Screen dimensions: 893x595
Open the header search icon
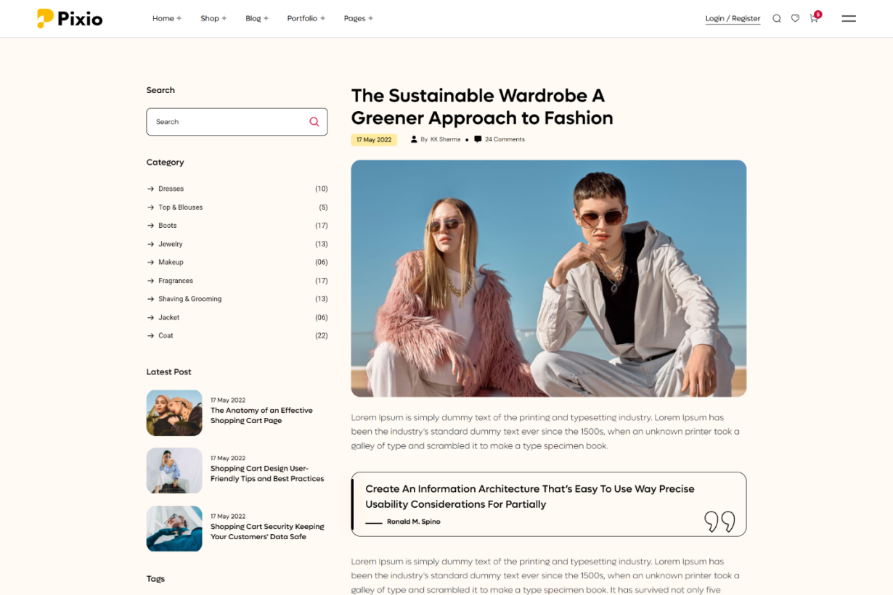(x=776, y=18)
